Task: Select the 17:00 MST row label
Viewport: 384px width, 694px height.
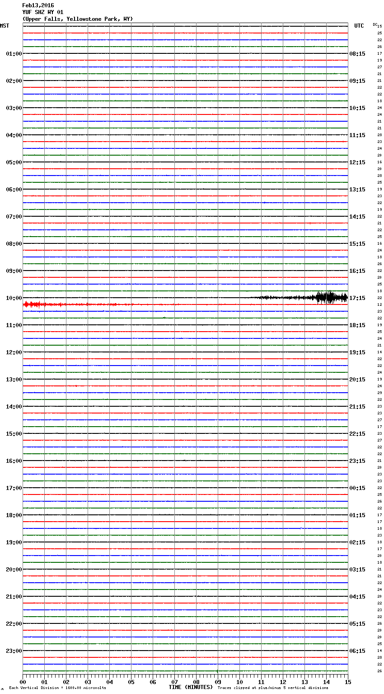Action: click(14, 488)
